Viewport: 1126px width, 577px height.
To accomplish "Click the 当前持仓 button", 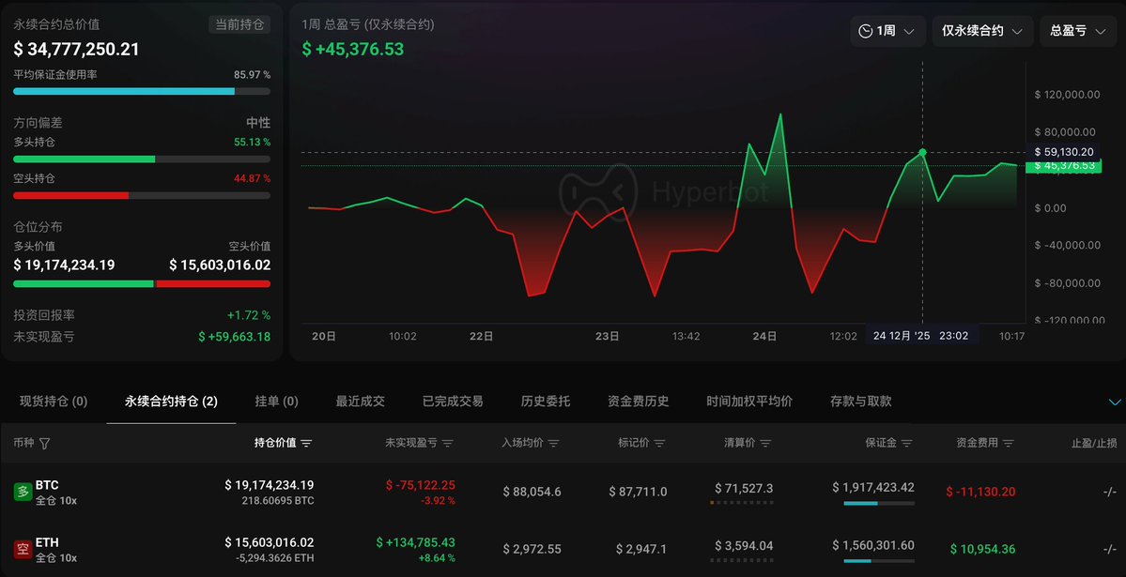I will [239, 24].
